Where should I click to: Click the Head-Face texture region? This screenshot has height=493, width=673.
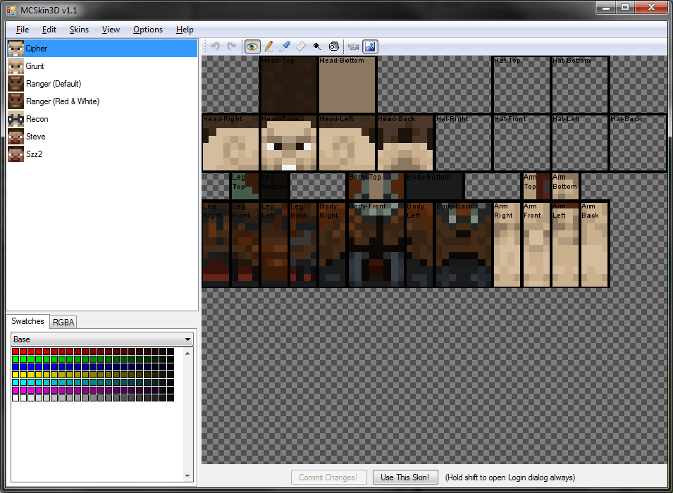[x=289, y=143]
